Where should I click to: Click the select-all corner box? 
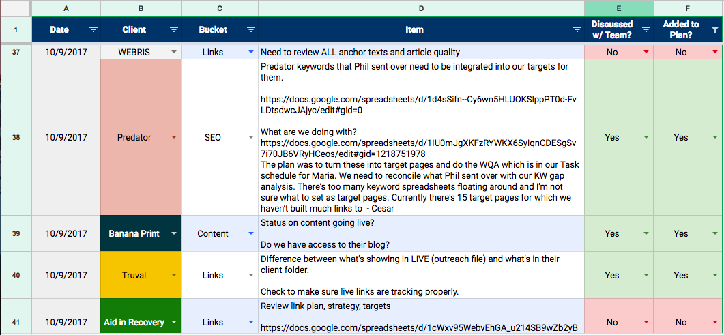coord(15,8)
